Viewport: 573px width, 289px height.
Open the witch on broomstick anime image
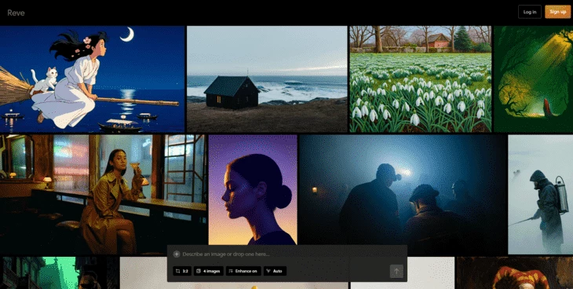tap(92, 79)
